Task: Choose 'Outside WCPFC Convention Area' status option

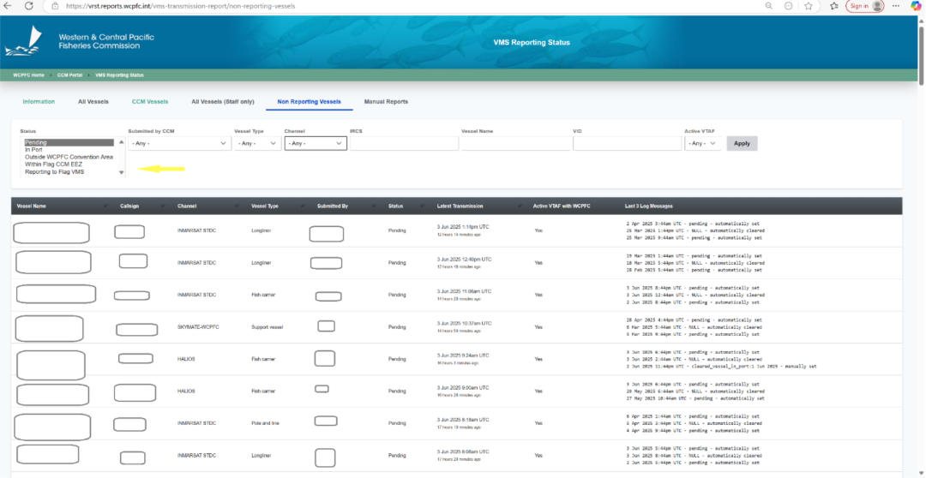Action: point(69,157)
